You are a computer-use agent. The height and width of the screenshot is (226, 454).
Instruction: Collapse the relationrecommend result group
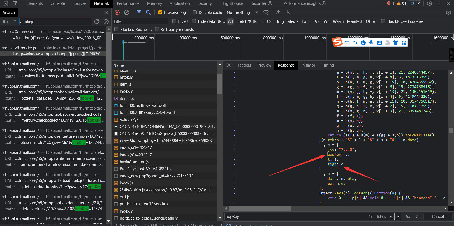click(3, 152)
